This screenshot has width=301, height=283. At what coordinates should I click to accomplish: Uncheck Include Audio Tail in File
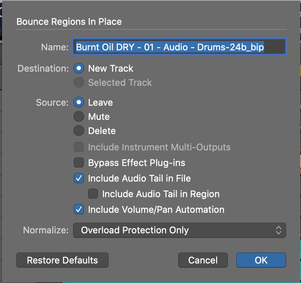tap(78, 178)
